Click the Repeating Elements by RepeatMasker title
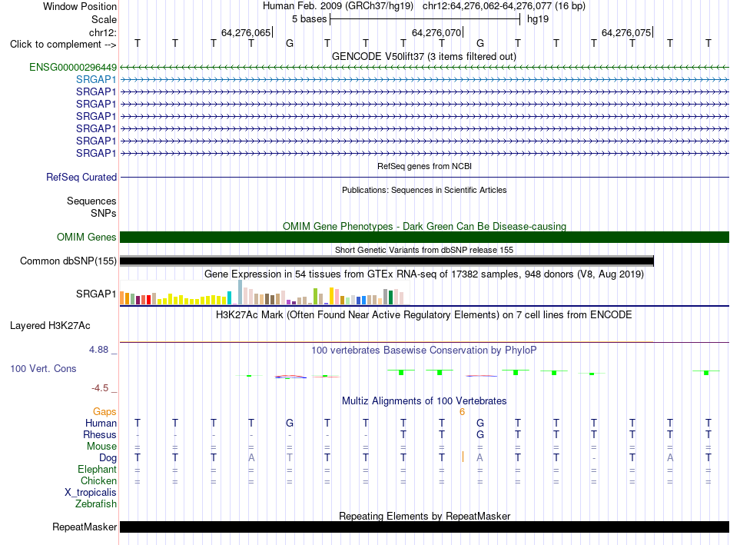Screen dimensions: 730x545 (424, 517)
